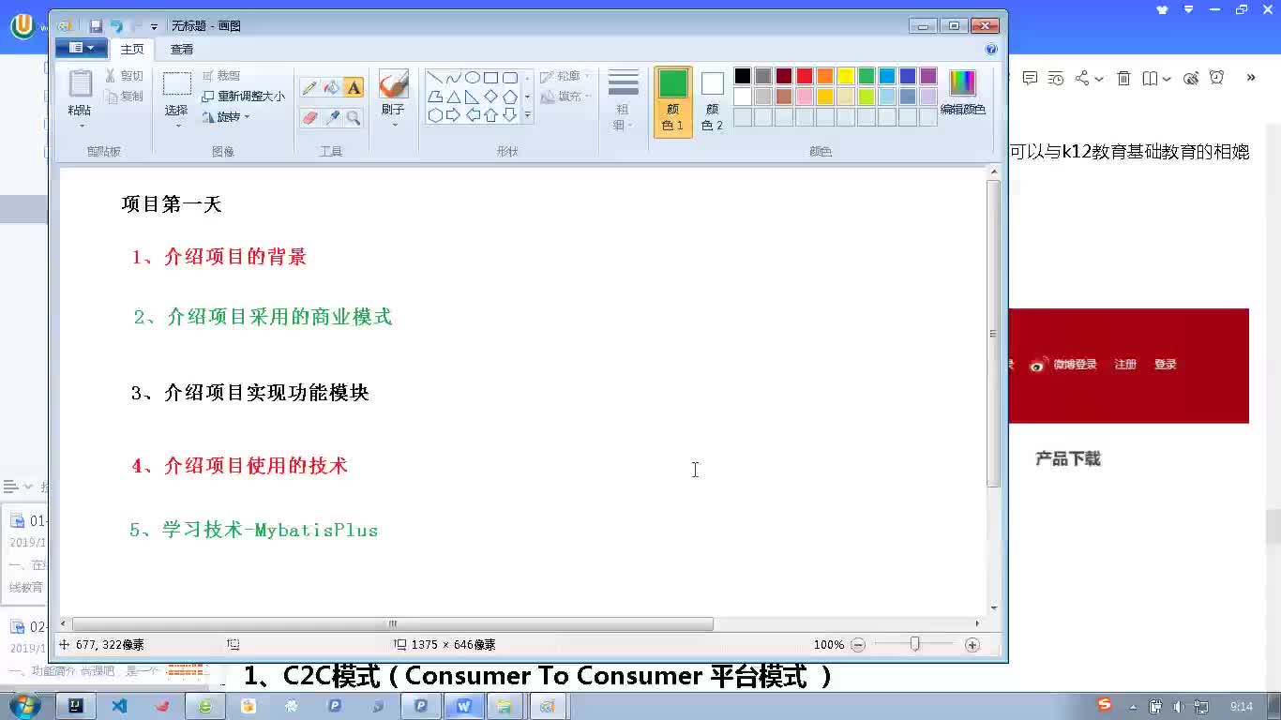
Task: Pick the left arrow shape
Action: click(x=473, y=115)
